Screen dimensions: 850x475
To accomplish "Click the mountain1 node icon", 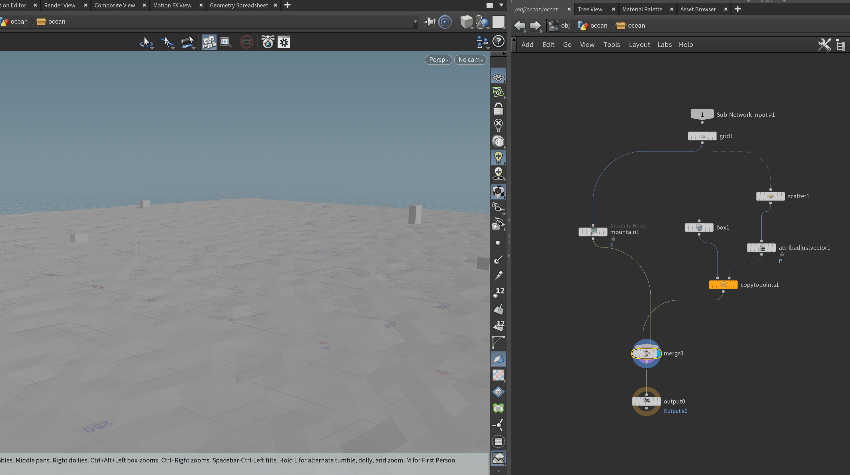I will click(593, 232).
